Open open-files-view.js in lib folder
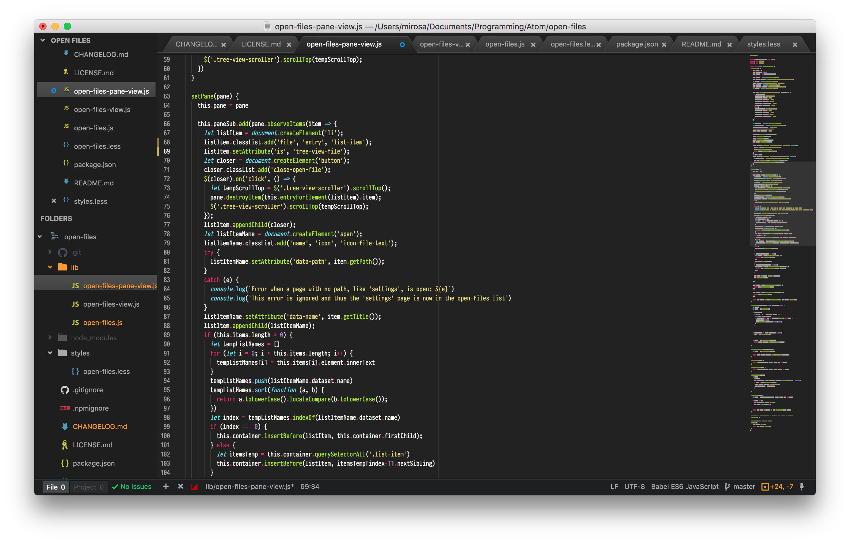The image size is (850, 544). tap(111, 304)
